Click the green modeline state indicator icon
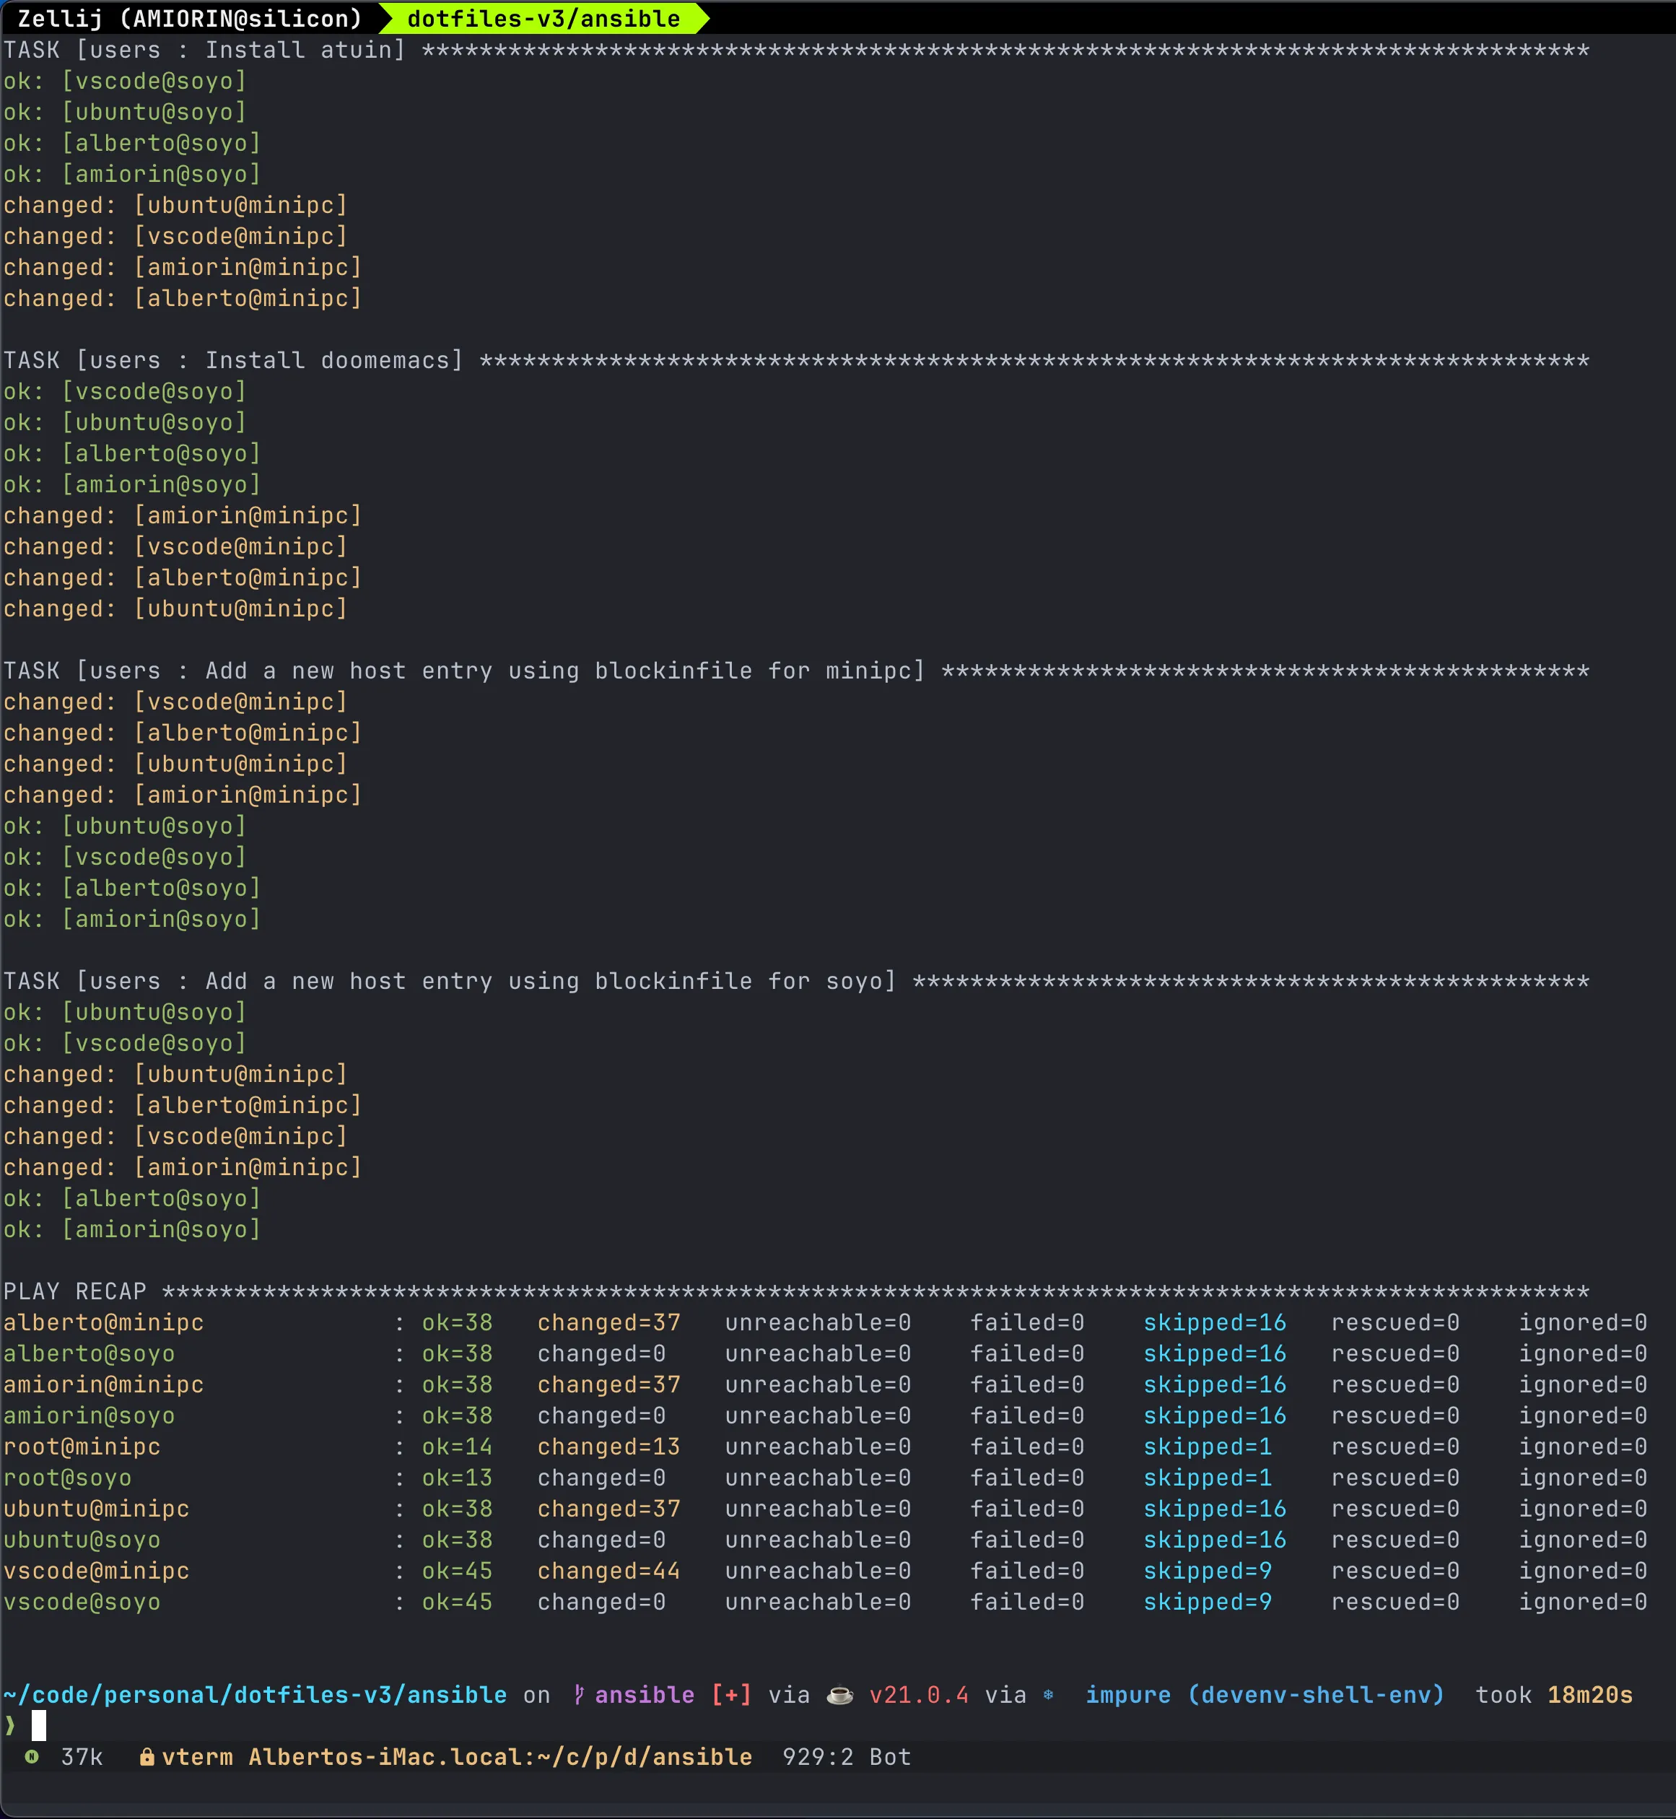The width and height of the screenshot is (1676, 1819). tap(32, 1756)
